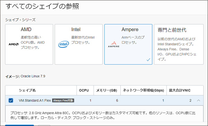
Task: Click the Ampere logo icon
Action: tap(113, 45)
